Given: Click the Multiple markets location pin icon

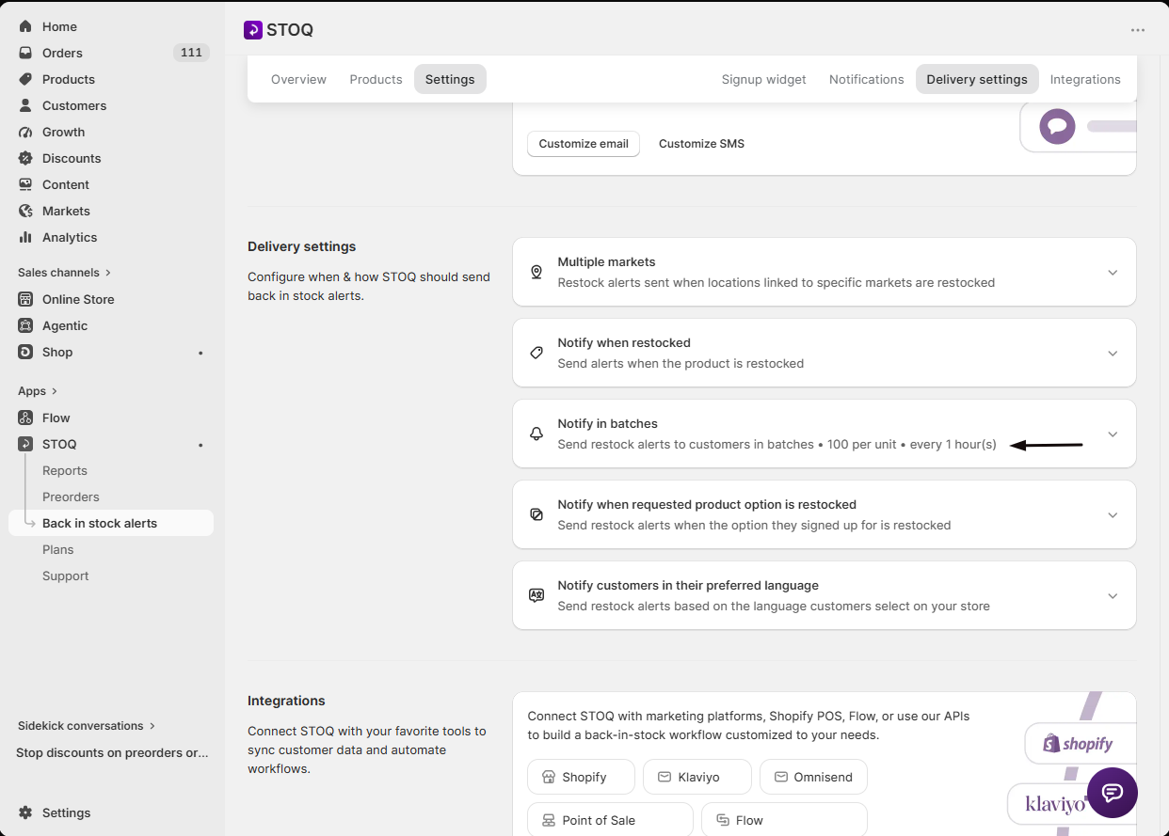Looking at the screenshot, I should (536, 272).
